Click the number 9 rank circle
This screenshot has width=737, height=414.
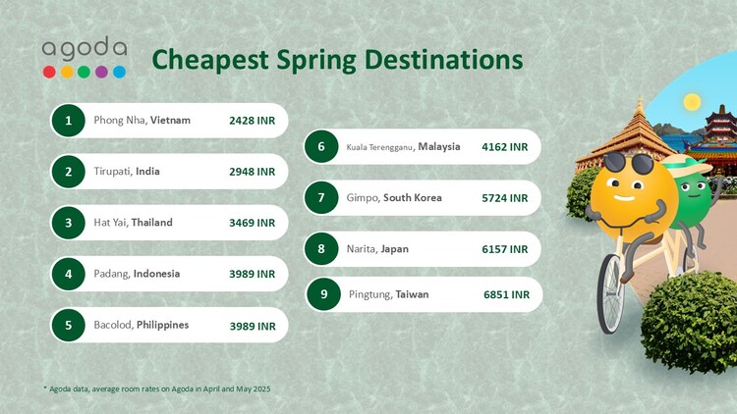(x=323, y=294)
